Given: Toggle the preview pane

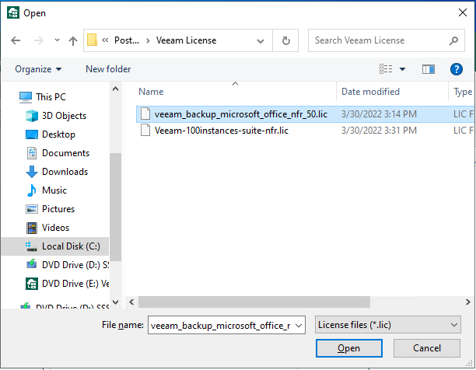Looking at the screenshot, I should 429,69.
